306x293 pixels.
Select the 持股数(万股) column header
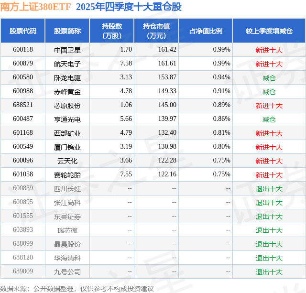[x=112, y=31]
